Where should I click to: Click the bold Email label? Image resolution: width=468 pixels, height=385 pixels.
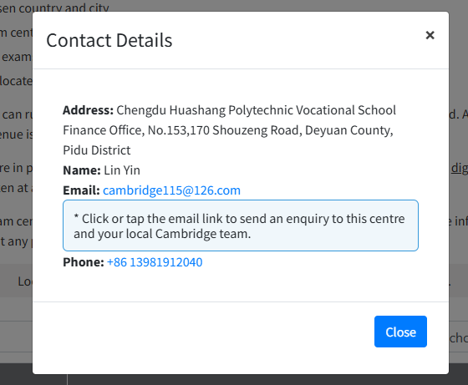click(x=81, y=190)
